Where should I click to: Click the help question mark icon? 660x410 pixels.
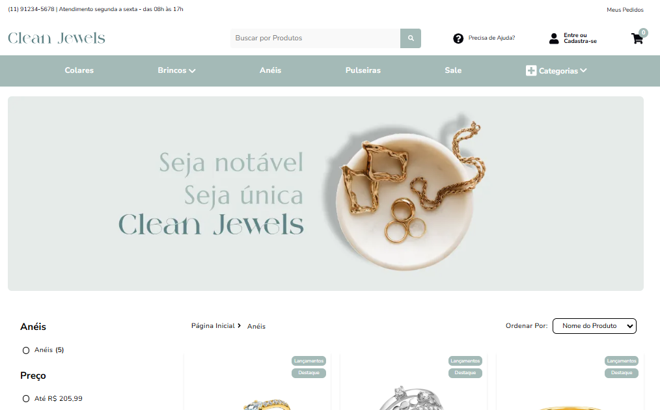click(x=458, y=38)
